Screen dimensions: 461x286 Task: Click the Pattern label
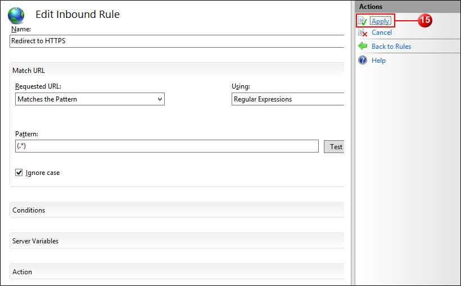[27, 134]
